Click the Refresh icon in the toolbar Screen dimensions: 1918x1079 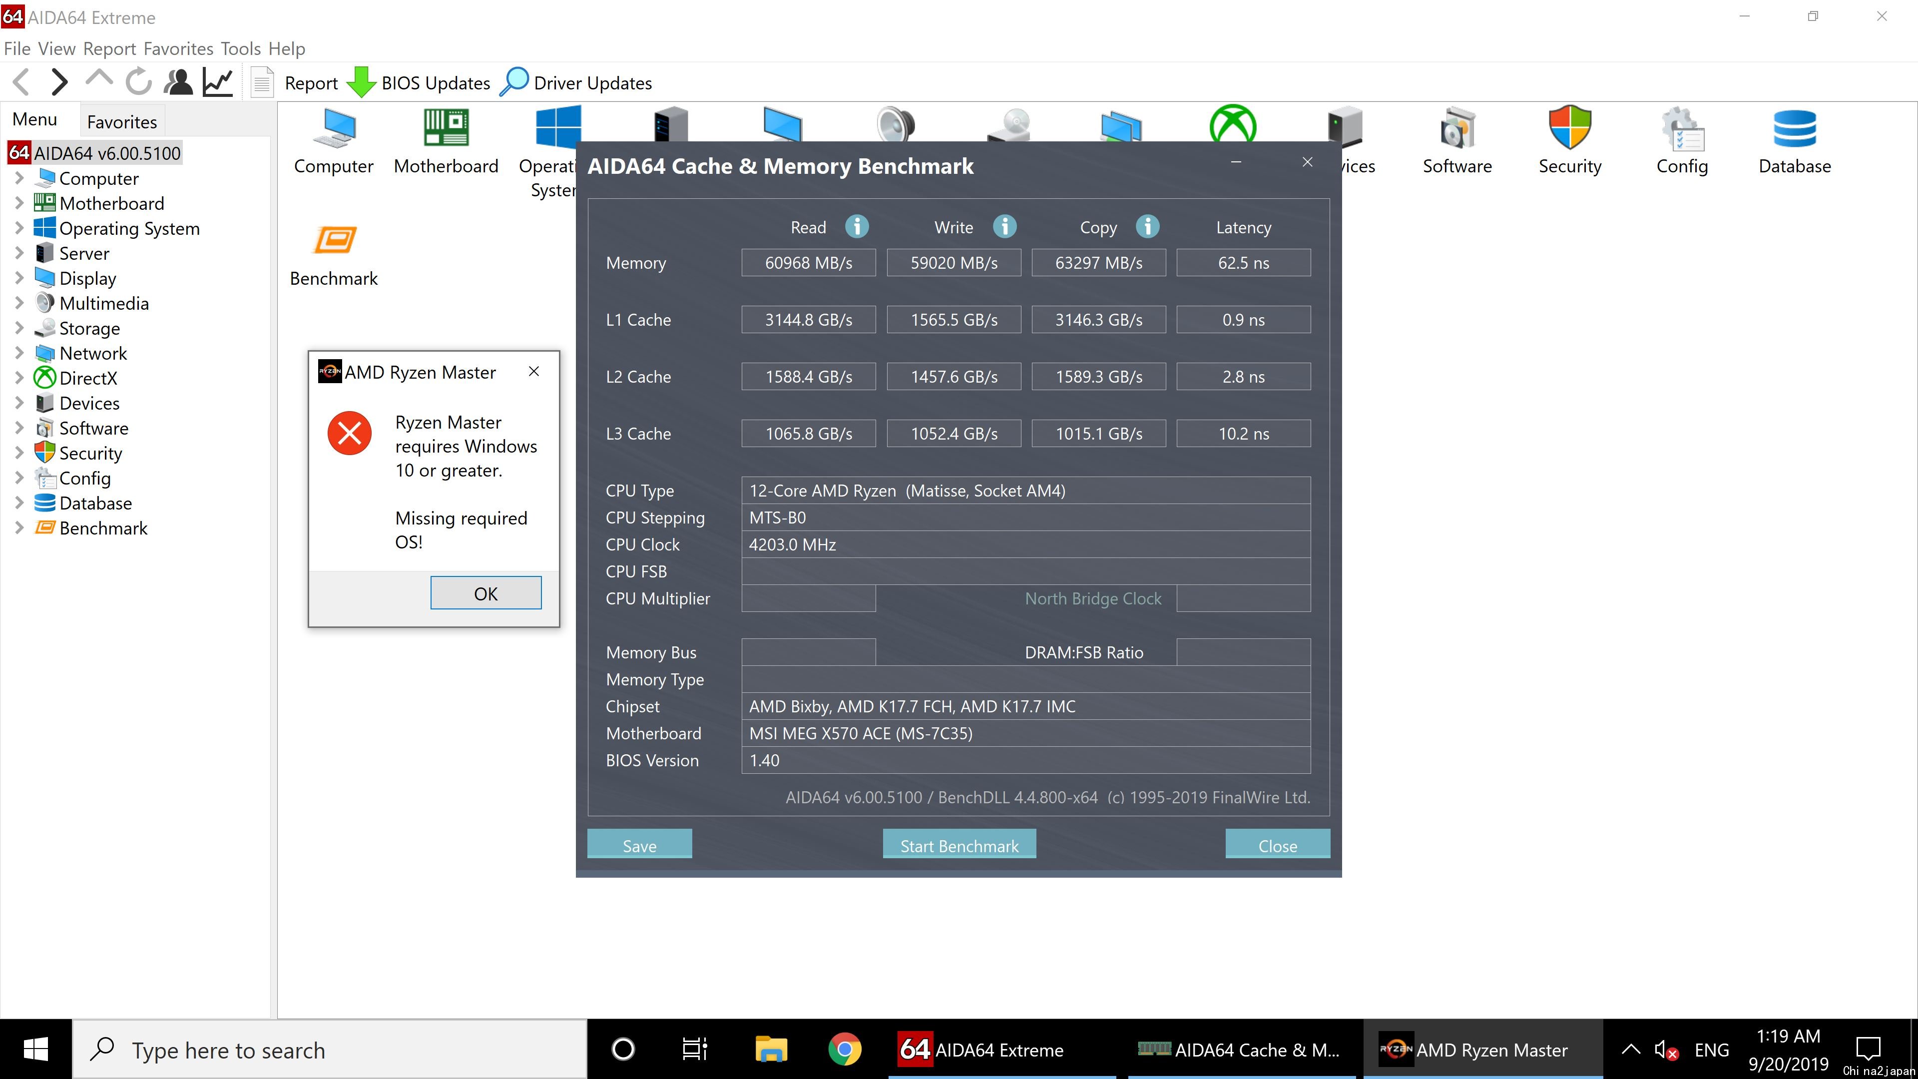click(138, 82)
